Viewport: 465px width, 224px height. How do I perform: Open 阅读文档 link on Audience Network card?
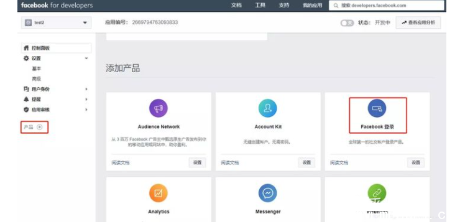click(x=121, y=163)
